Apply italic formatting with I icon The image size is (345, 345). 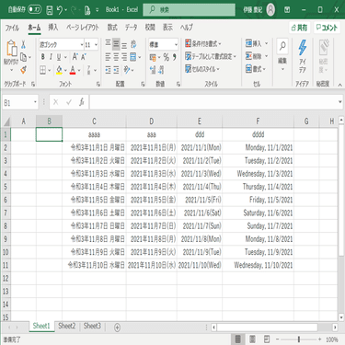[x=51, y=57]
